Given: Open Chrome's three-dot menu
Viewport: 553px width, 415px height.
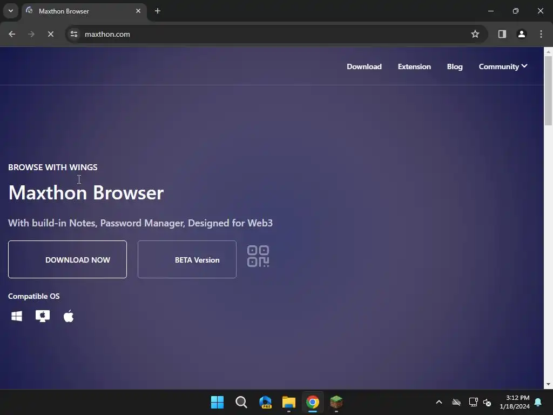Looking at the screenshot, I should 541,34.
